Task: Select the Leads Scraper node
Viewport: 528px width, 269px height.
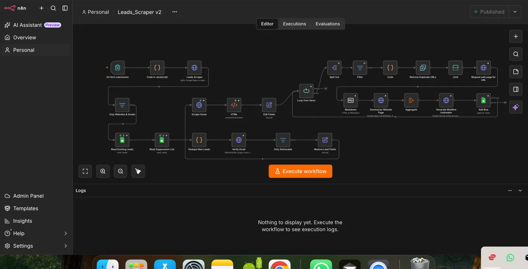Action: point(194,68)
